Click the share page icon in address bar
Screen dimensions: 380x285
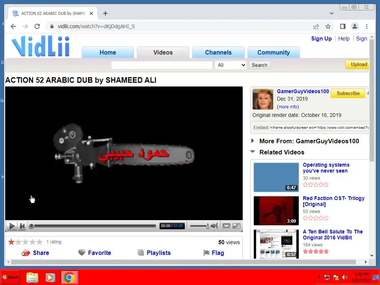pos(316,26)
